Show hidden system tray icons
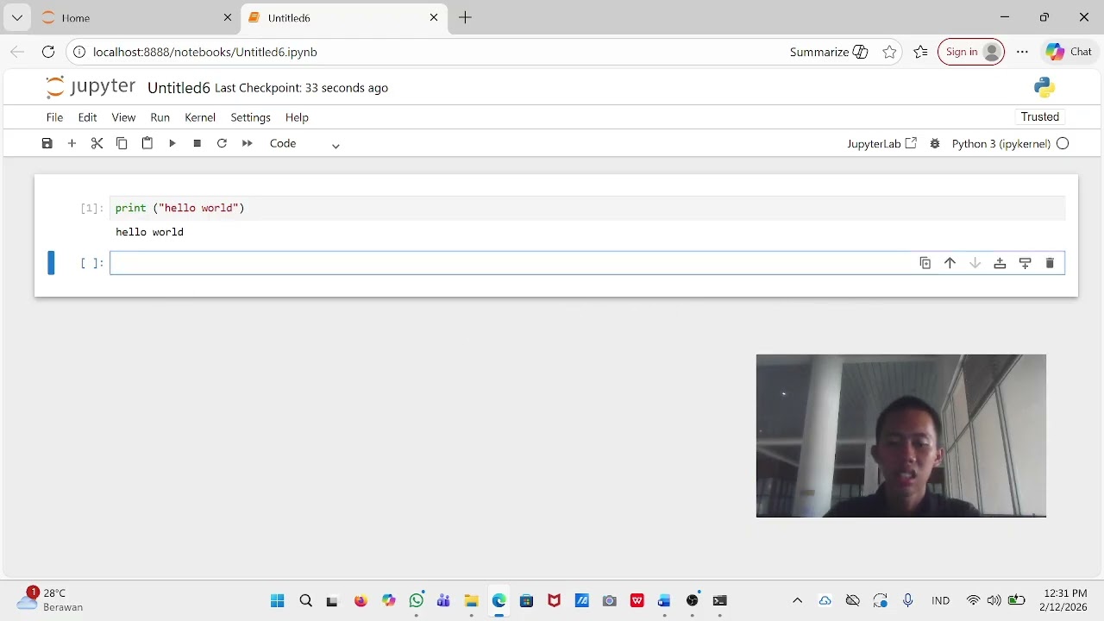 click(797, 600)
